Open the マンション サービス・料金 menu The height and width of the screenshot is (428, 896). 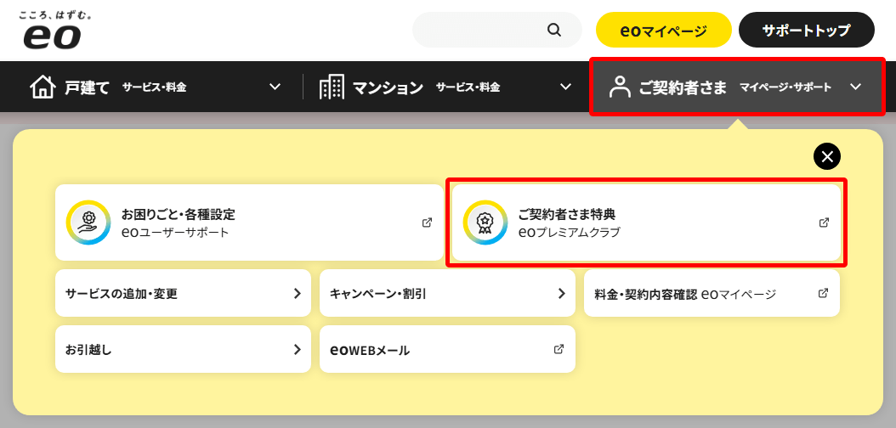[446, 87]
